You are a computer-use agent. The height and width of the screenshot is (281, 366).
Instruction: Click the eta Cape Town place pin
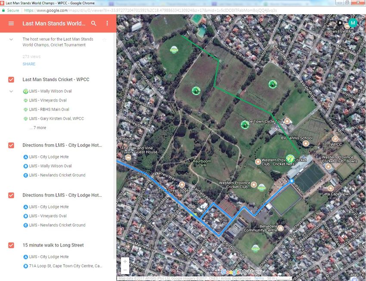coord(331,188)
